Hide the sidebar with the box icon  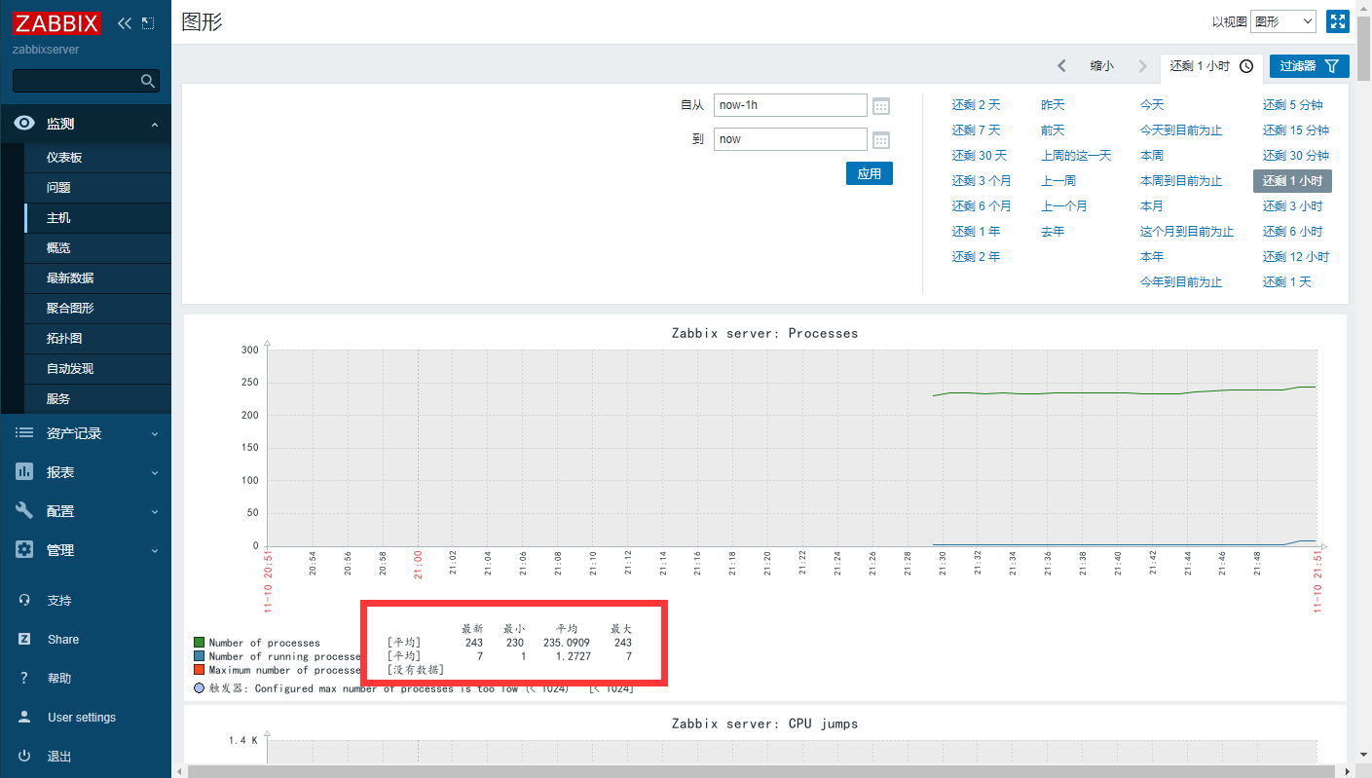[148, 23]
